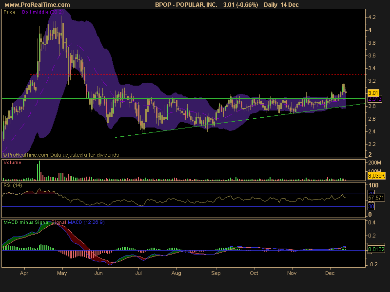The image size is (390, 292).
Task: Click the 3.01 (-0.66%) price change text
Action: point(240,5)
